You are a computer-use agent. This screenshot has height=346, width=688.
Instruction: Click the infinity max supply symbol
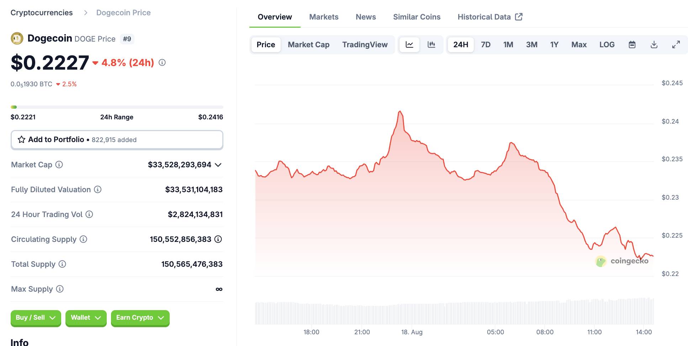click(219, 289)
